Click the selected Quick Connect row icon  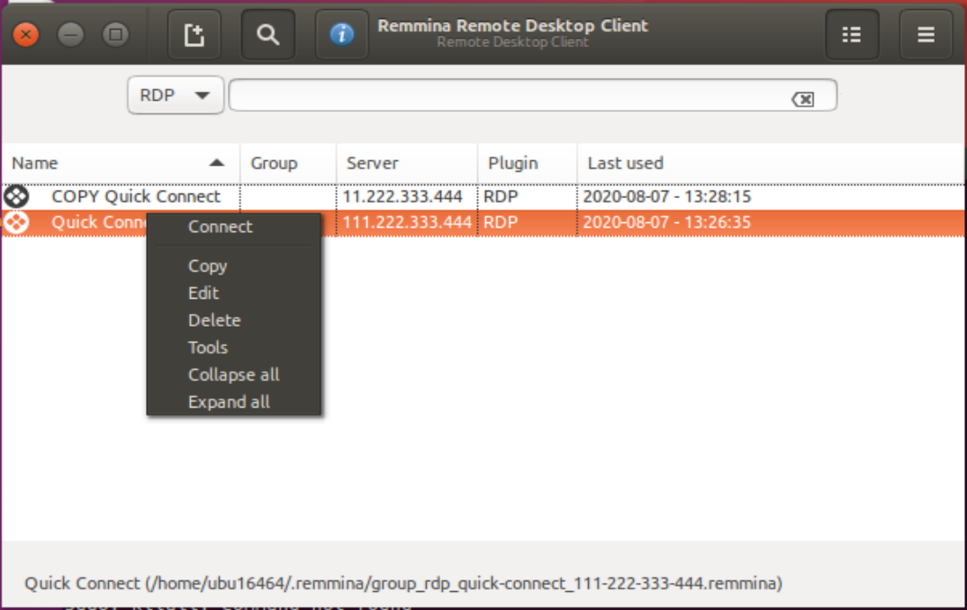click(x=16, y=222)
